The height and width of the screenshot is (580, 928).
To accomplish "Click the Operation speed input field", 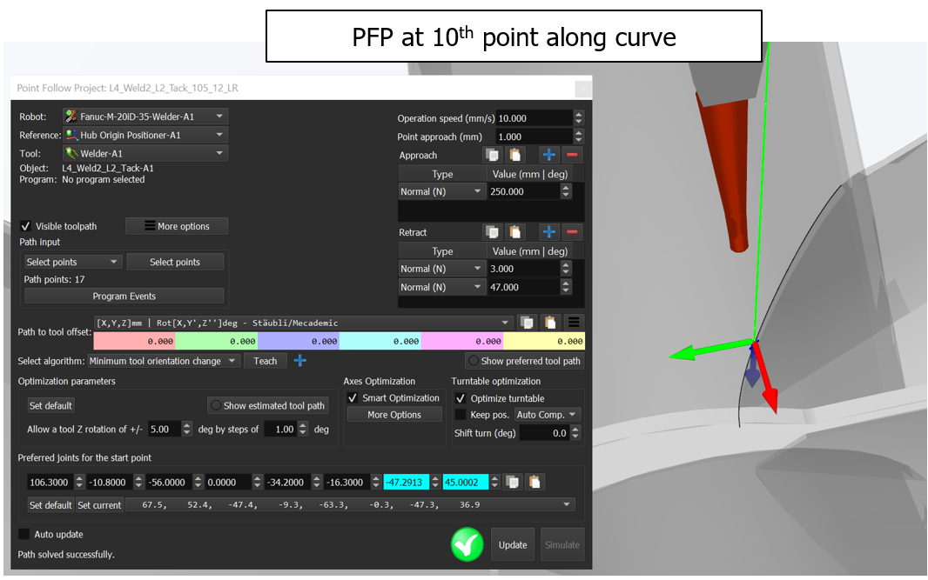I will (x=534, y=118).
